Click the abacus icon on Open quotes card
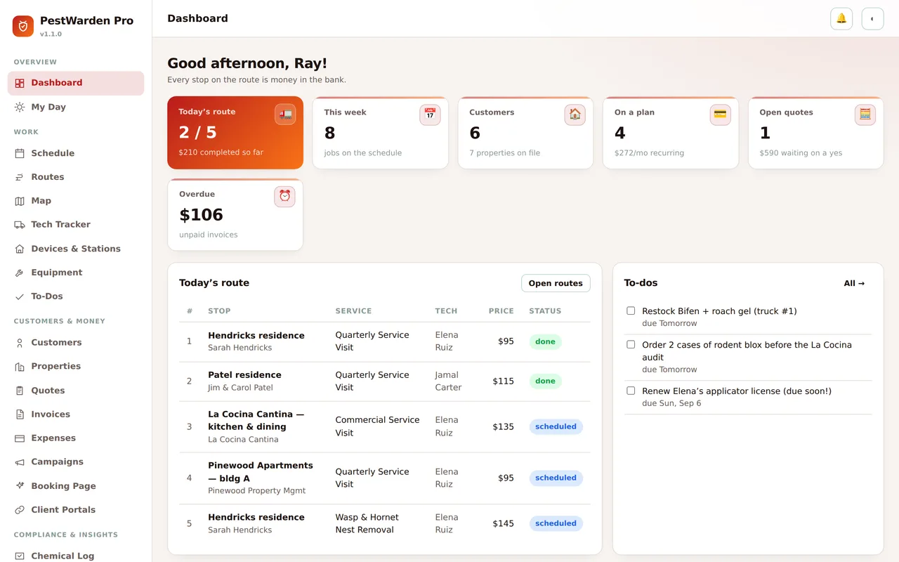This screenshot has height=562, width=899. (x=865, y=115)
